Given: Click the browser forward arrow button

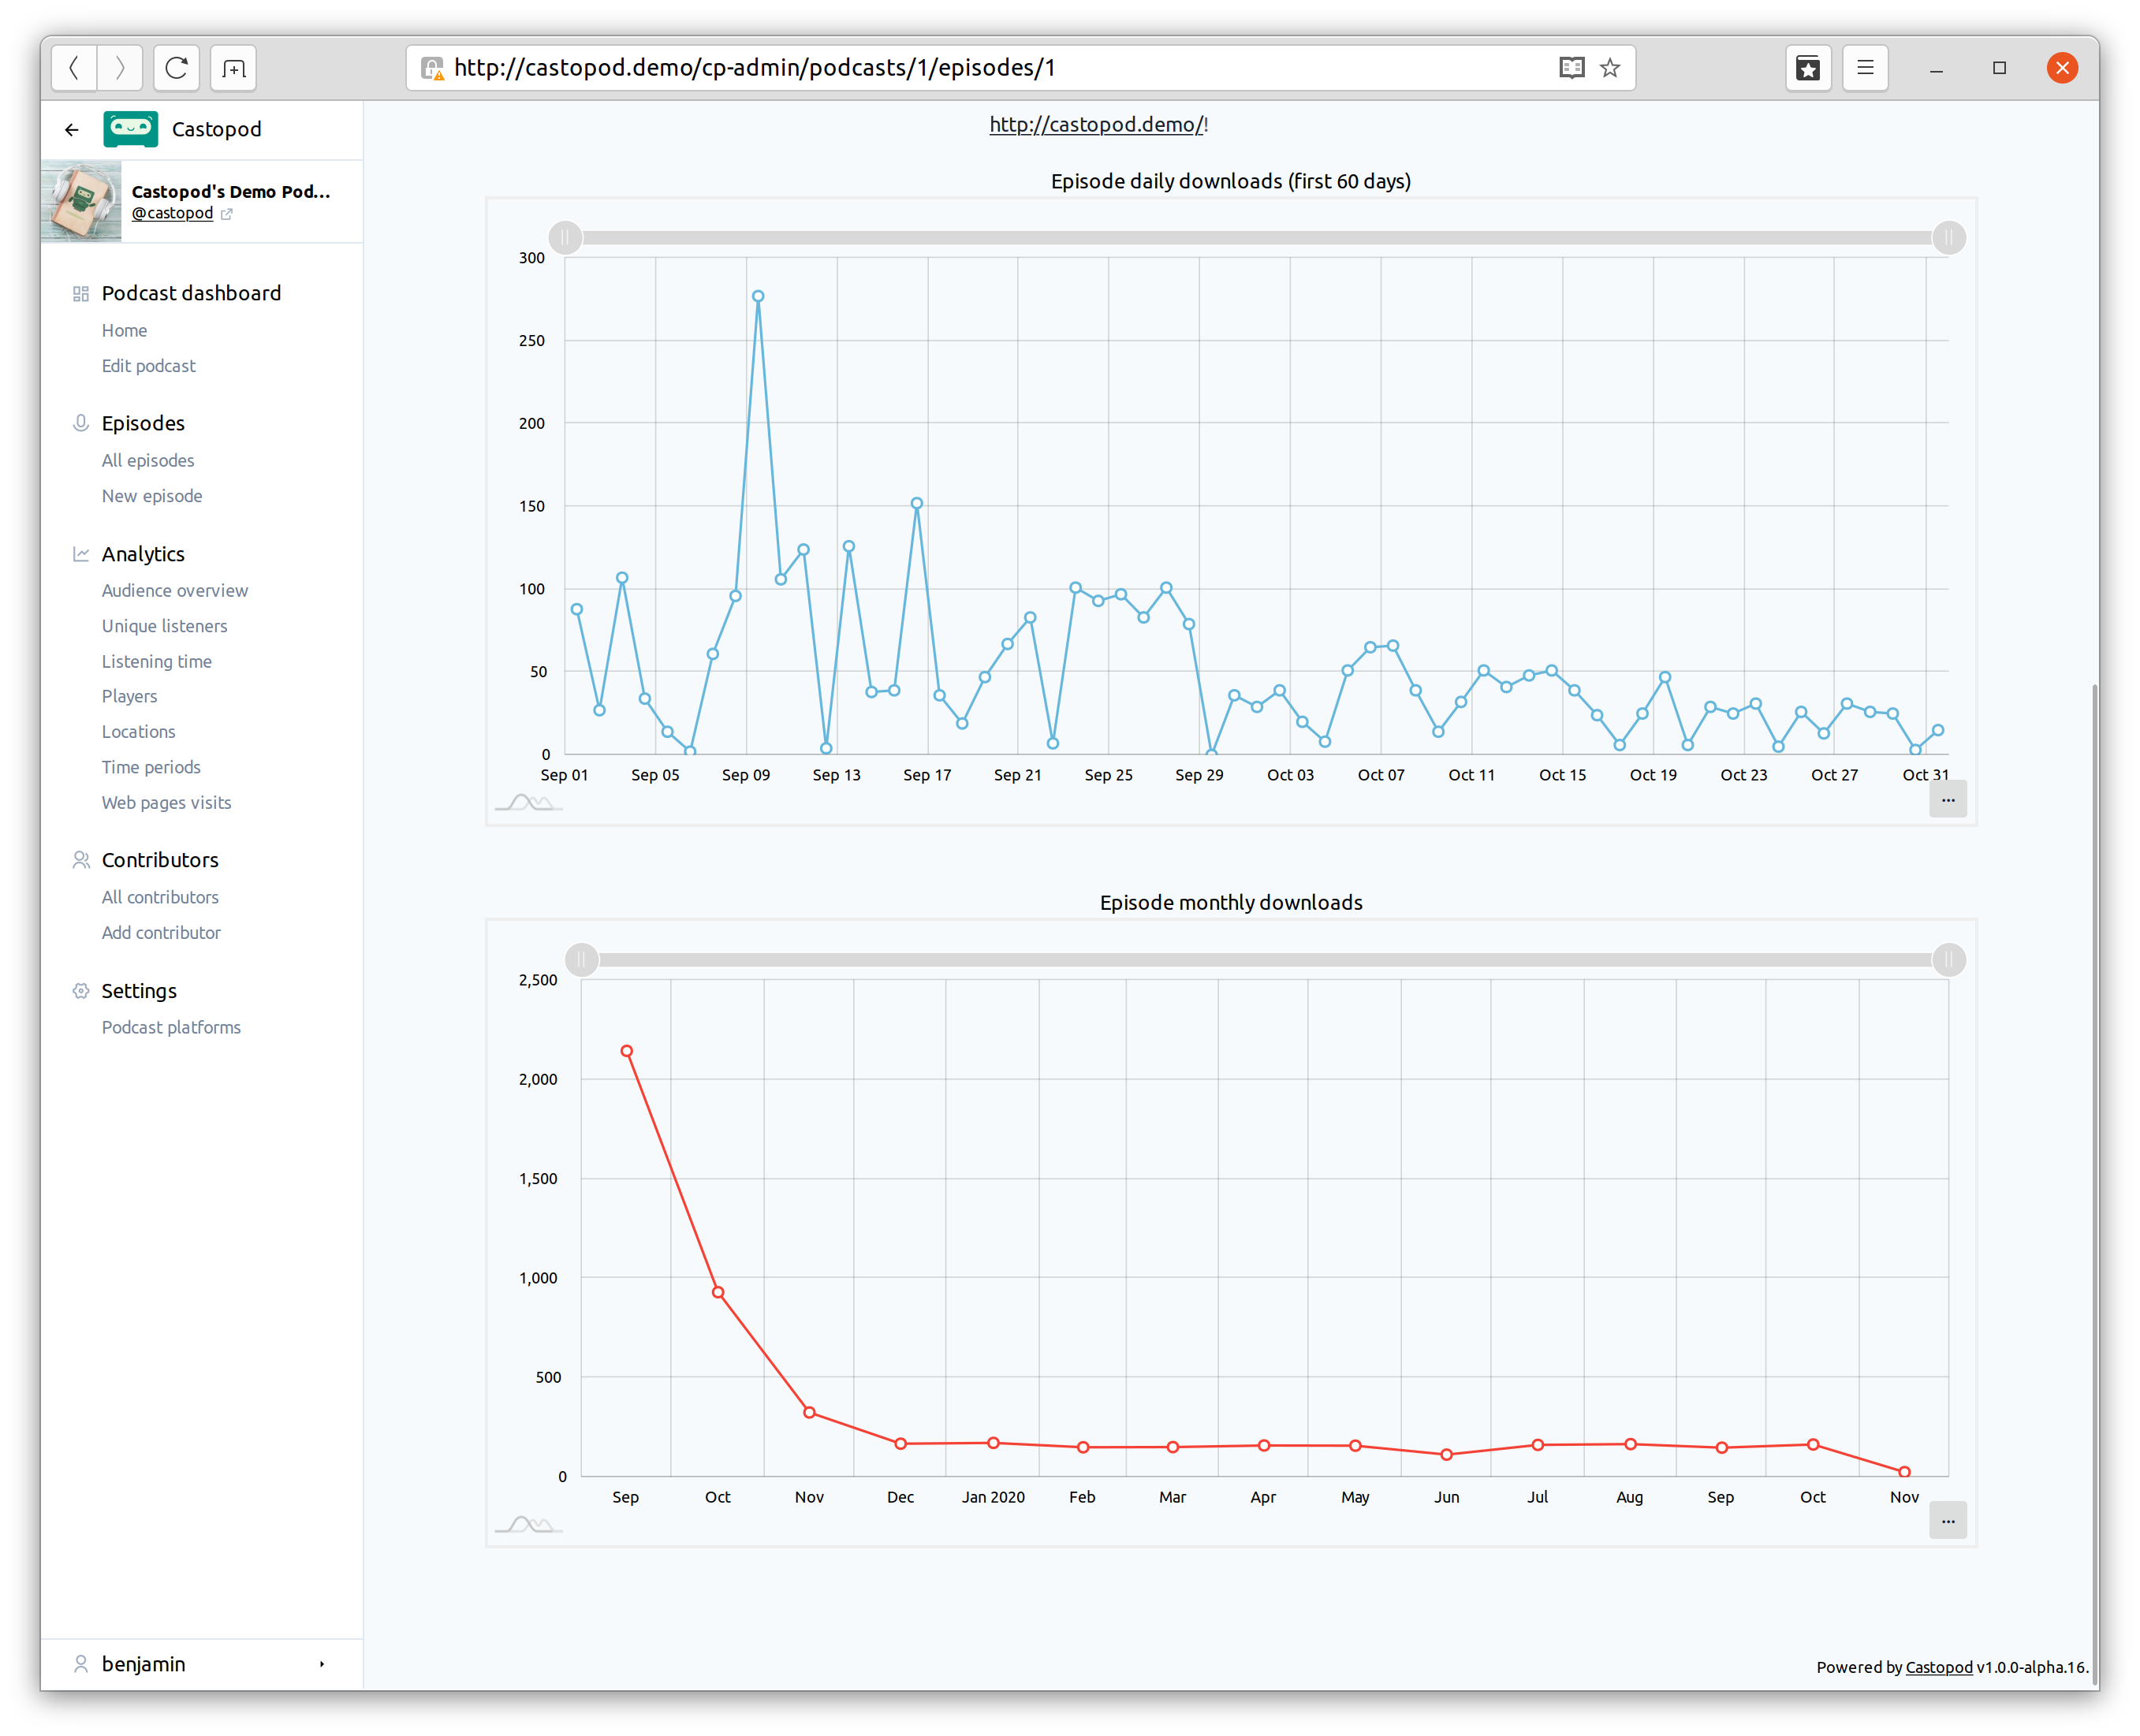Looking at the screenshot, I should pos(120,68).
